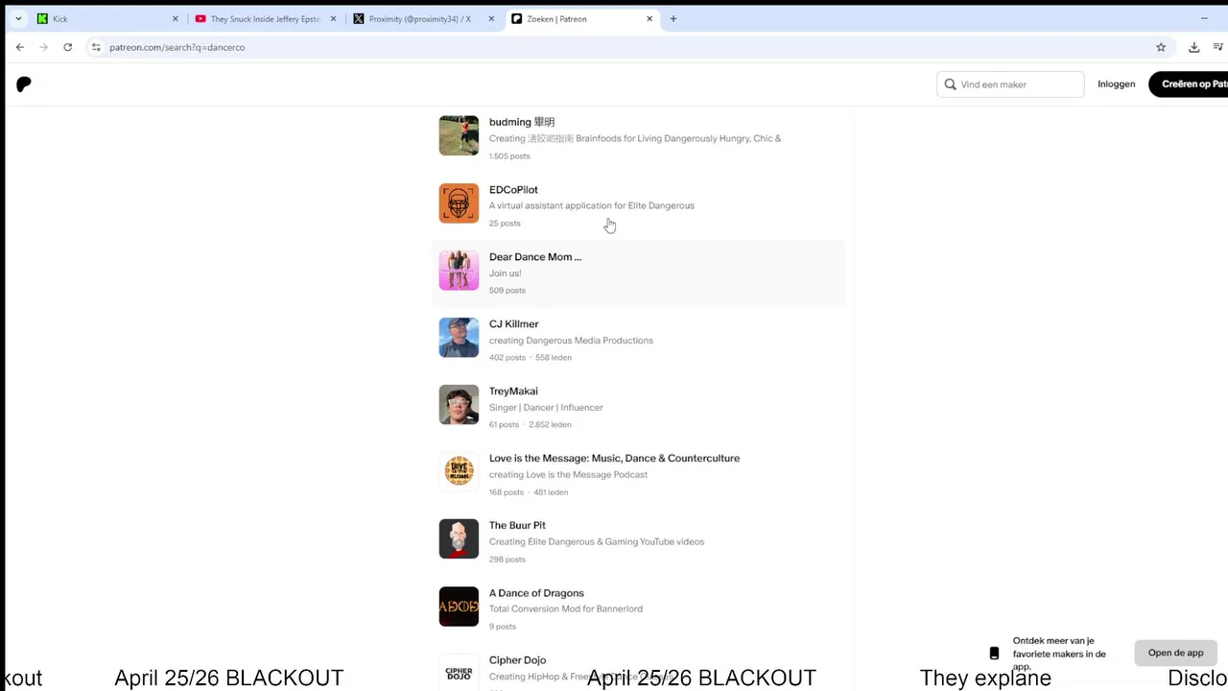Click the '481 leden' member count
1228x691 pixels.
(x=551, y=492)
